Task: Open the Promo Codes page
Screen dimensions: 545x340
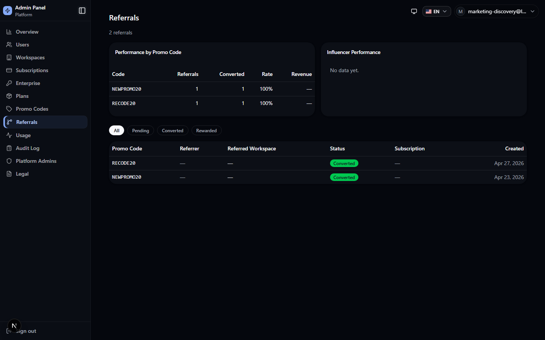Action: point(45,109)
